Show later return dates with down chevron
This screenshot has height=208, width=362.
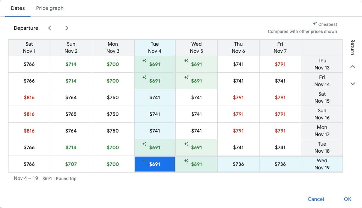(x=352, y=84)
